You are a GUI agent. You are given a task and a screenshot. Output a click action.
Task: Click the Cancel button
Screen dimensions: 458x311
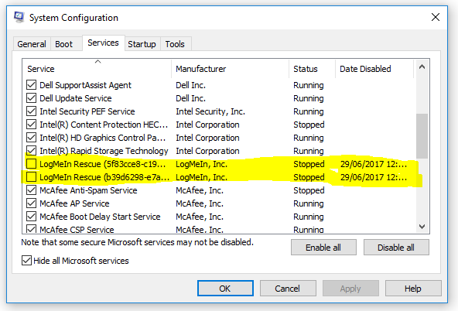pyautogui.click(x=288, y=289)
